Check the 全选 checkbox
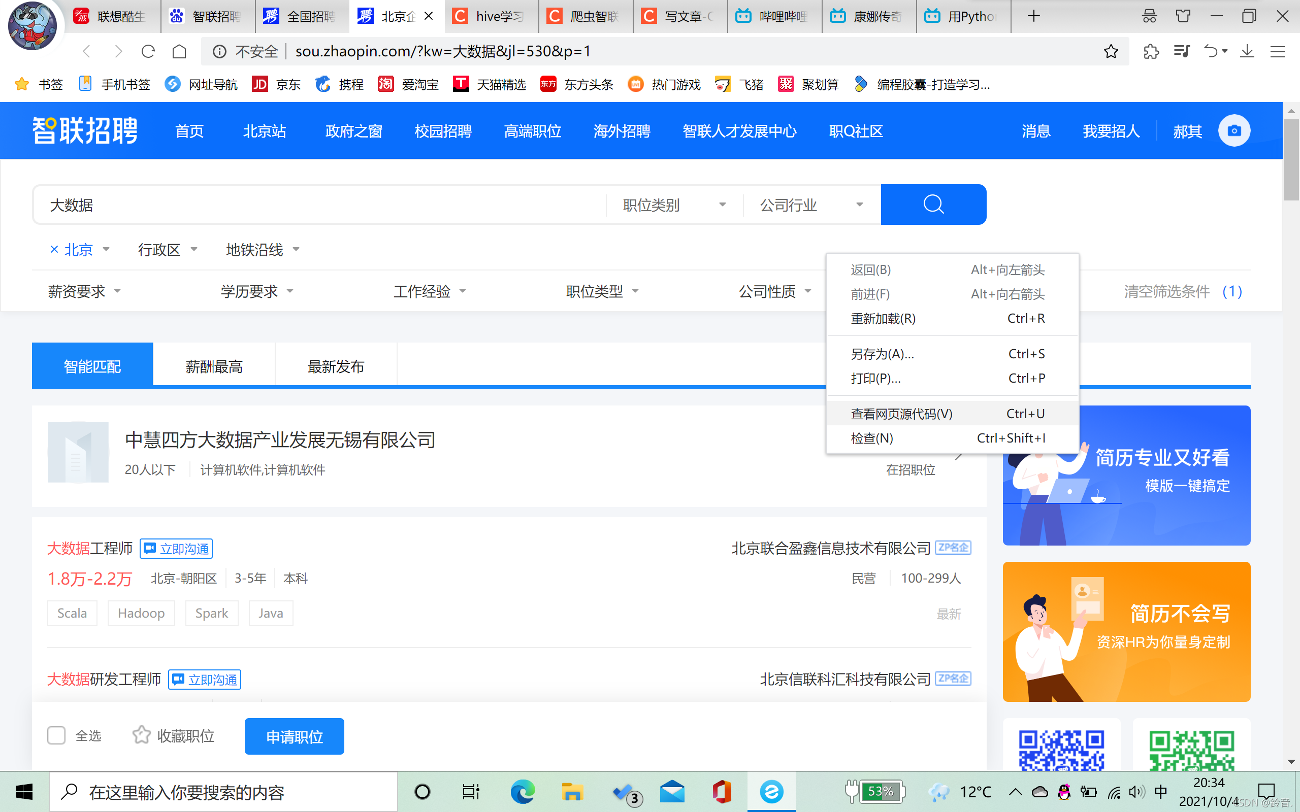Screen dimensions: 1300x812 56,735
